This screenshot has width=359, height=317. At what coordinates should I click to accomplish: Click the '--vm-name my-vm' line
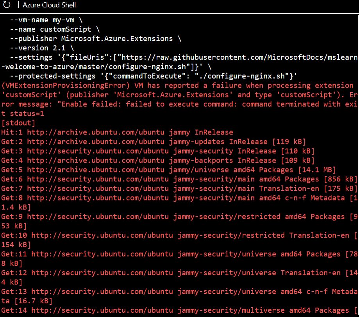46,20
